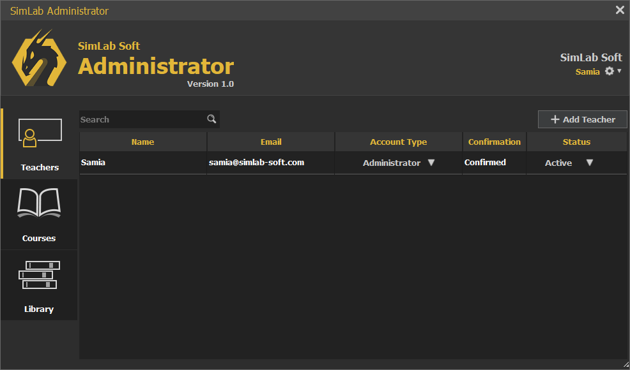Click the Account Type column header
Screen dimensions: 630x370
coord(398,142)
